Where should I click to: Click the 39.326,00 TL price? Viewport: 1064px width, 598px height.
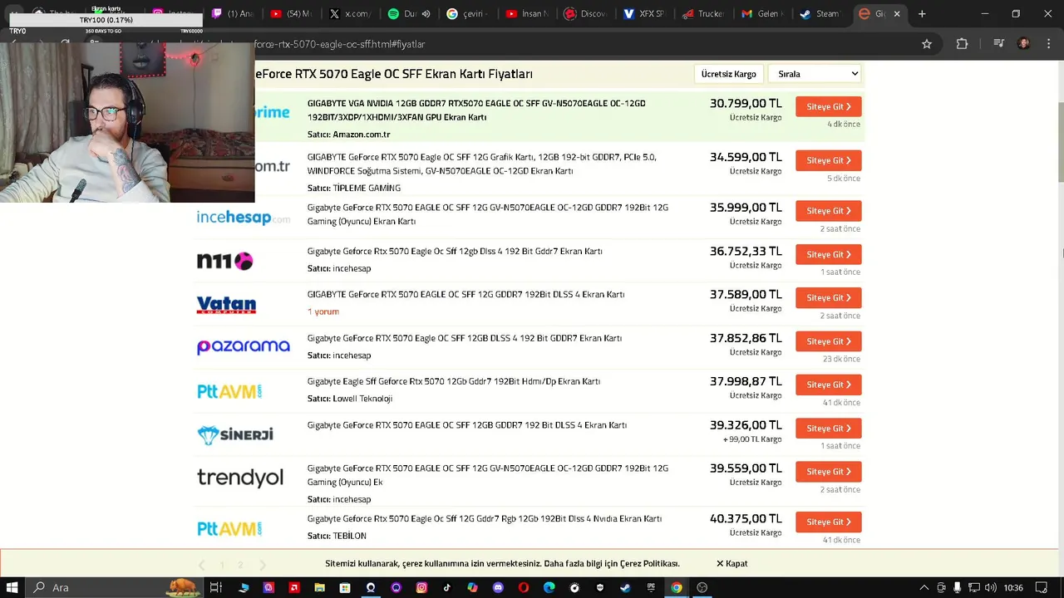[746, 425]
